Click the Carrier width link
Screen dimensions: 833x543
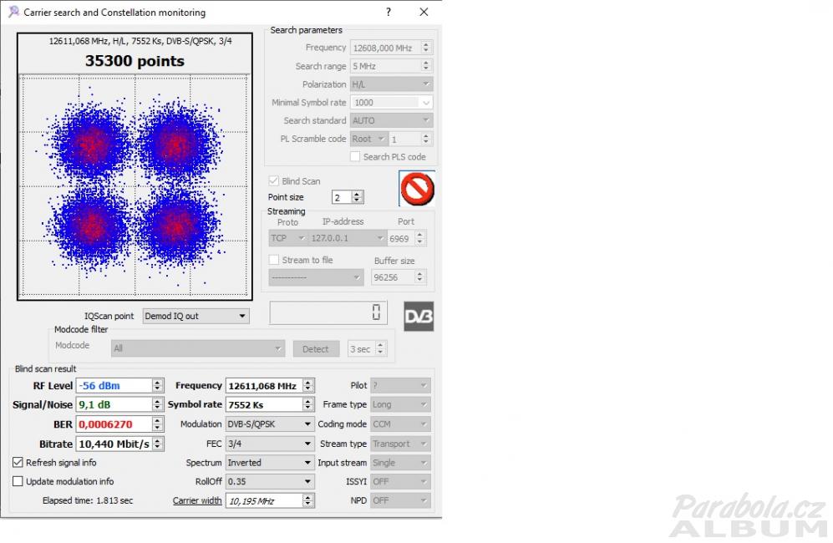[197, 500]
